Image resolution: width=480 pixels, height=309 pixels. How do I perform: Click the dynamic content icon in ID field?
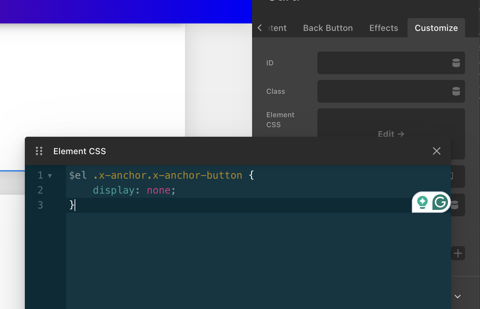coord(456,63)
